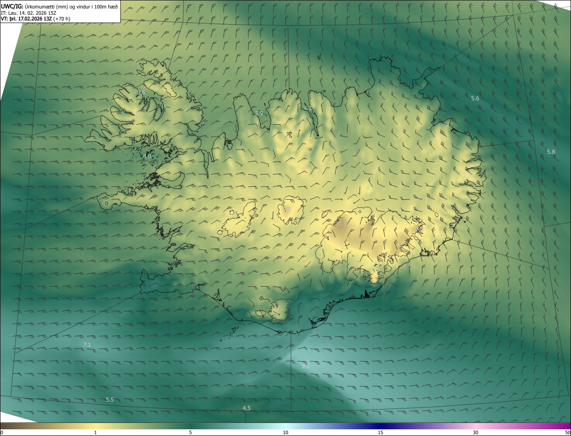This screenshot has width=571, height=436.
Task: Click the color scale tick label '50'
Action: coord(567,432)
